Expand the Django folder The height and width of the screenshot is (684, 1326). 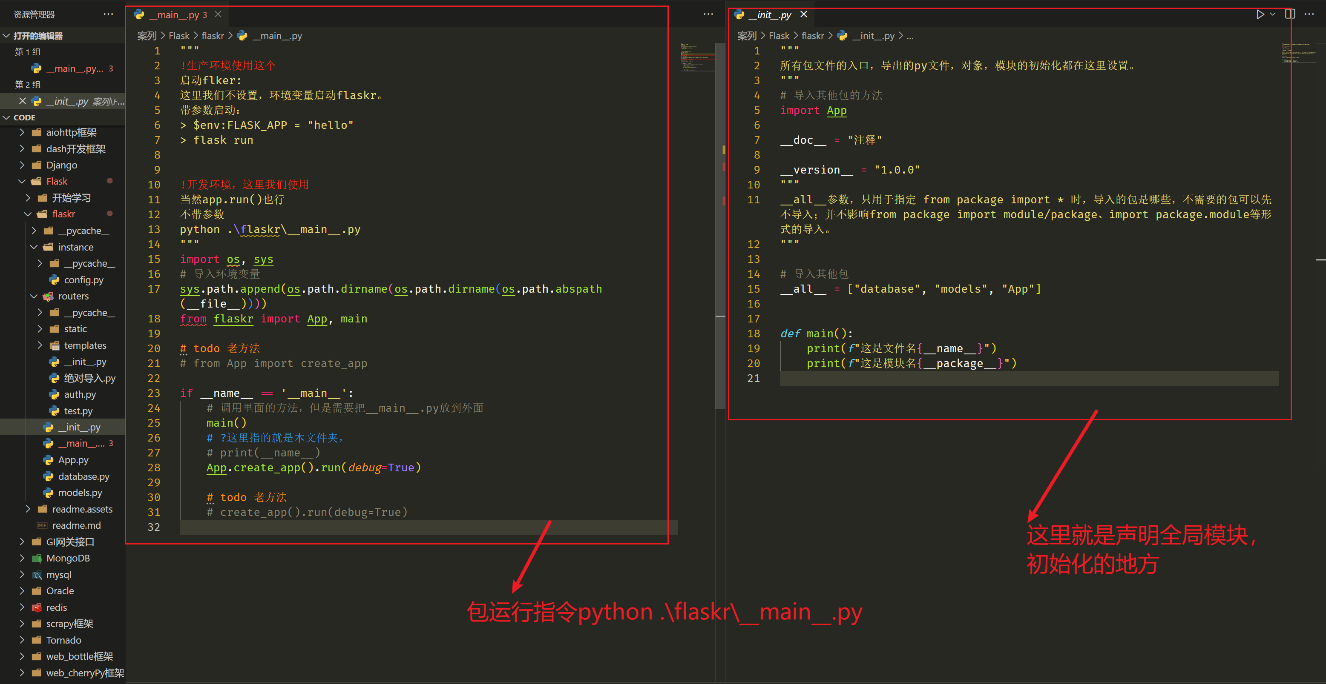[x=61, y=165]
